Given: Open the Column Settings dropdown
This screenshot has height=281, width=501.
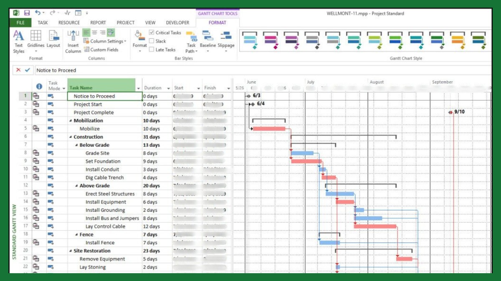Looking at the screenshot, I should (x=105, y=41).
